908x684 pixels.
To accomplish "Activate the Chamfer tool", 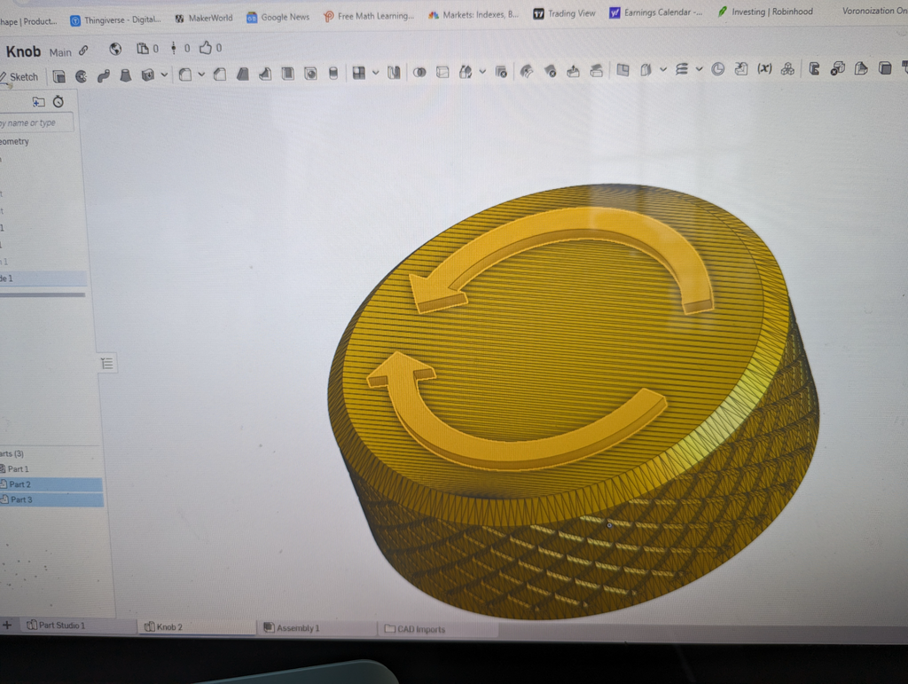I will point(220,75).
